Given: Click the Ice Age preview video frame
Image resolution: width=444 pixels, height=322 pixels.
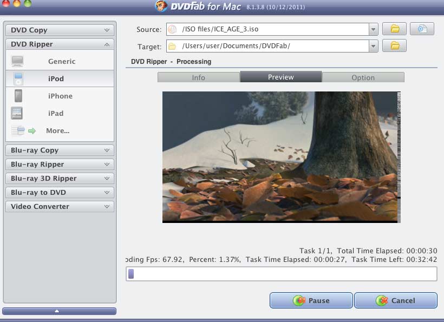Looking at the screenshot, I should [281, 157].
